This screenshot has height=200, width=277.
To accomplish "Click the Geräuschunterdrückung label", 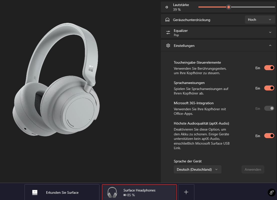I will (192, 20).
